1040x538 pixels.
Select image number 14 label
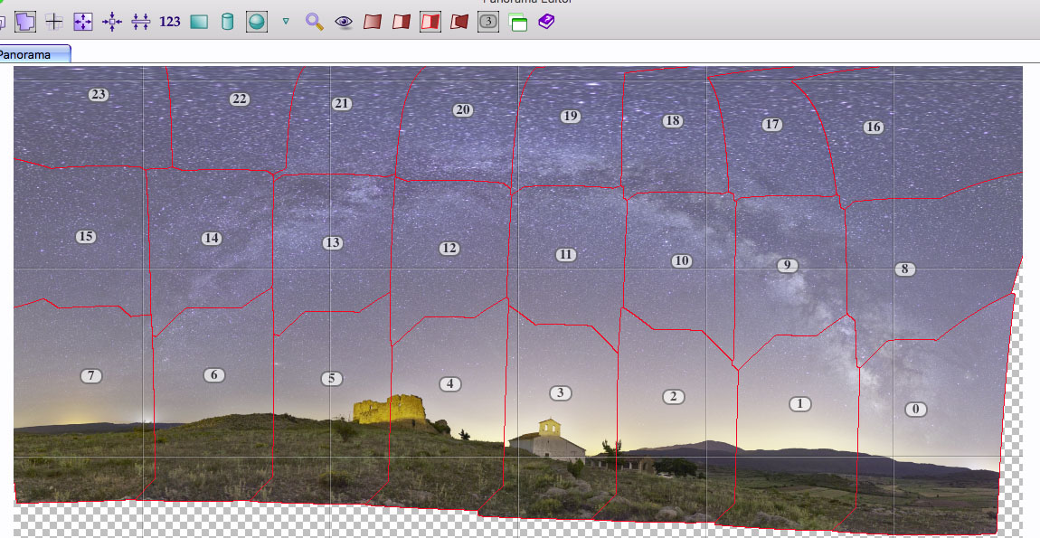coord(212,238)
